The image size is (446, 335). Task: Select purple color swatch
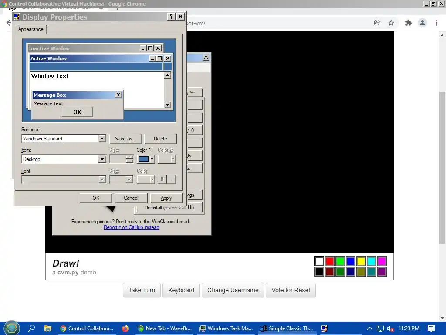pyautogui.click(x=382, y=271)
